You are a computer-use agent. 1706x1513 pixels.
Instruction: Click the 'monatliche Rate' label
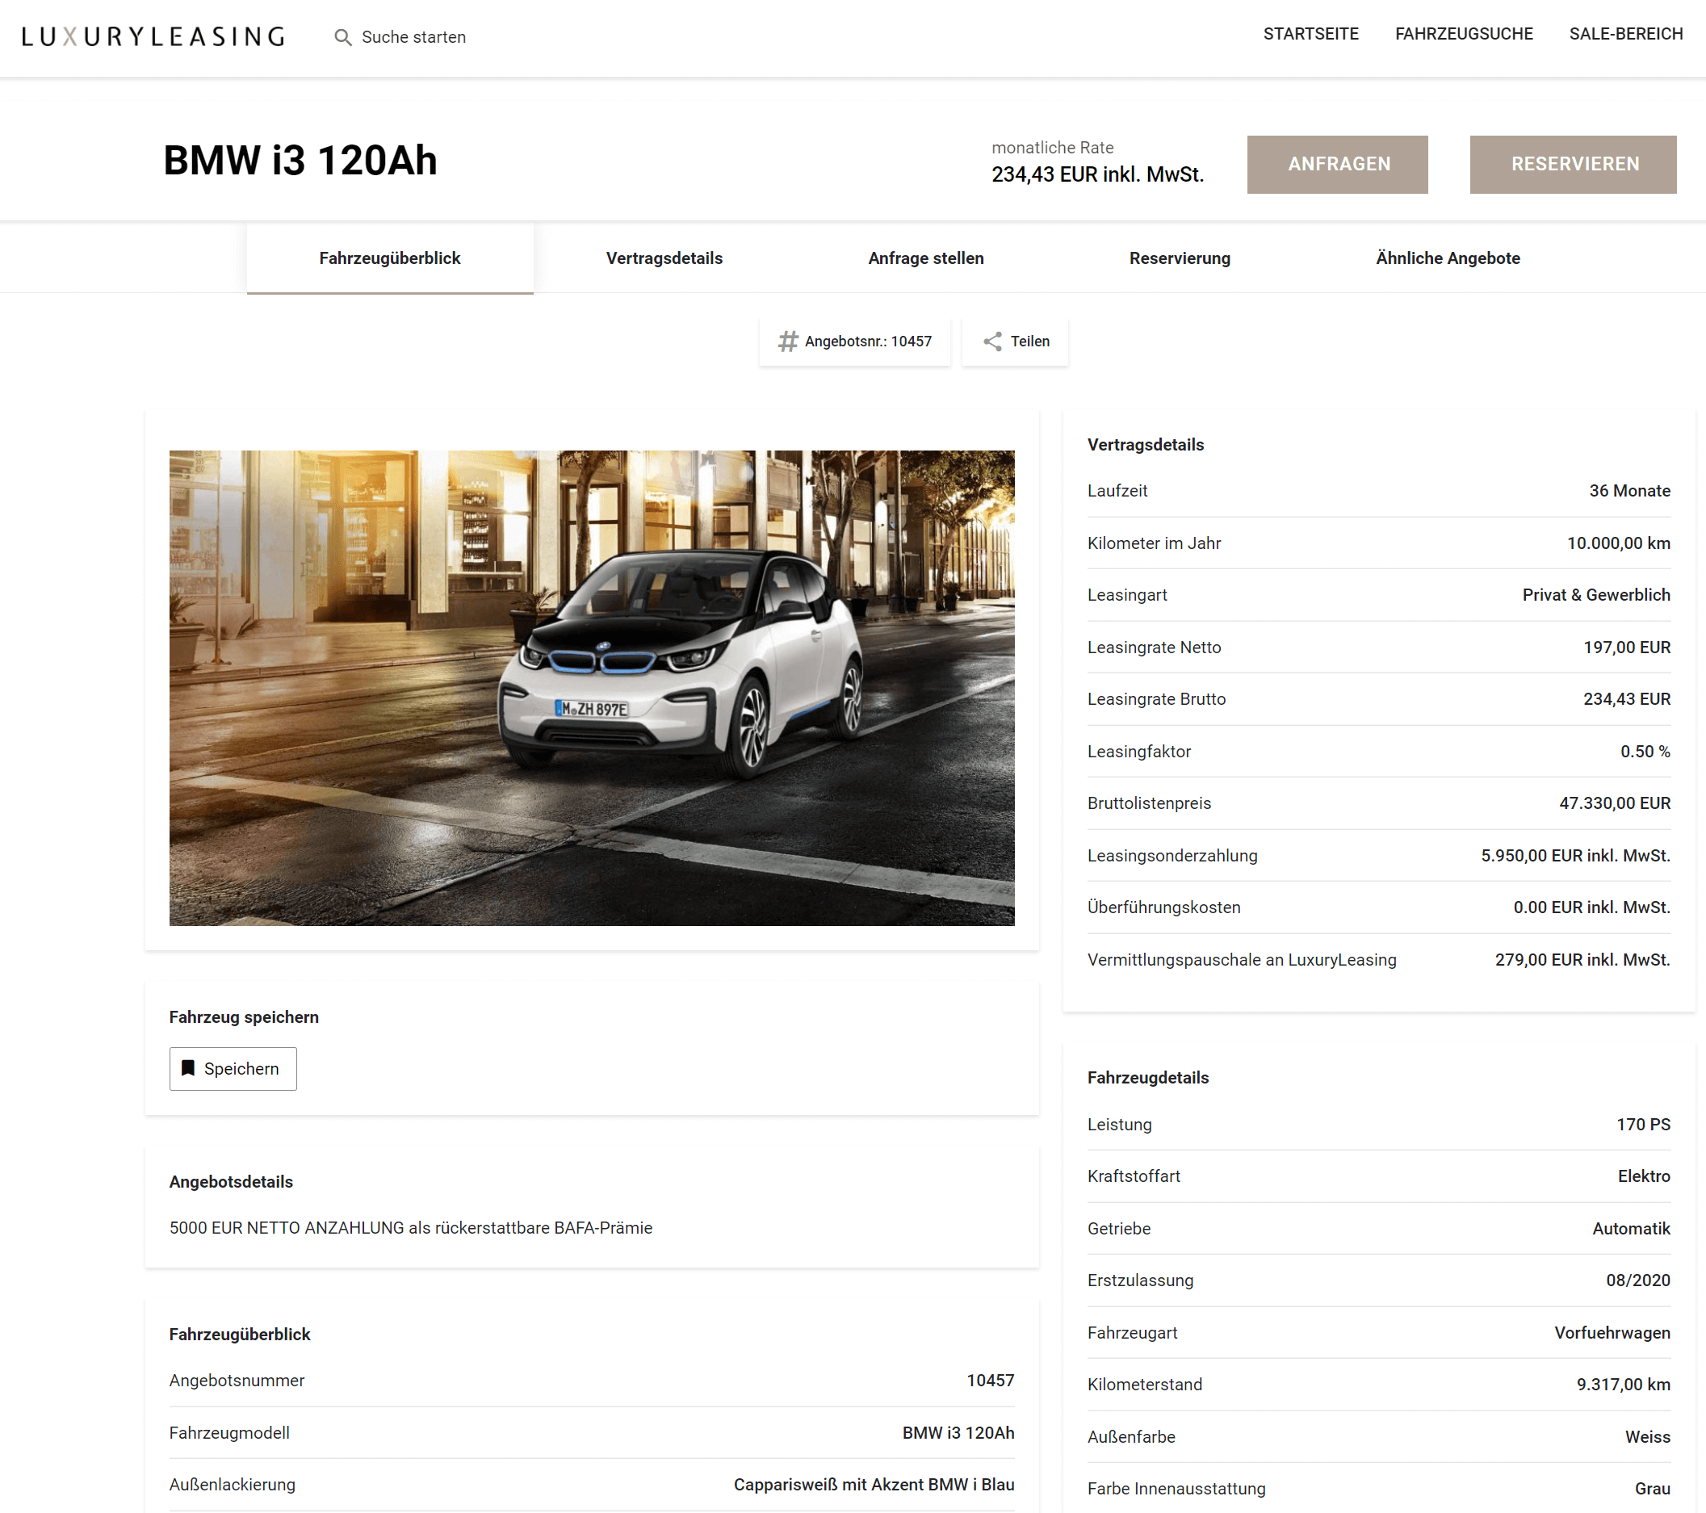pyautogui.click(x=1053, y=148)
